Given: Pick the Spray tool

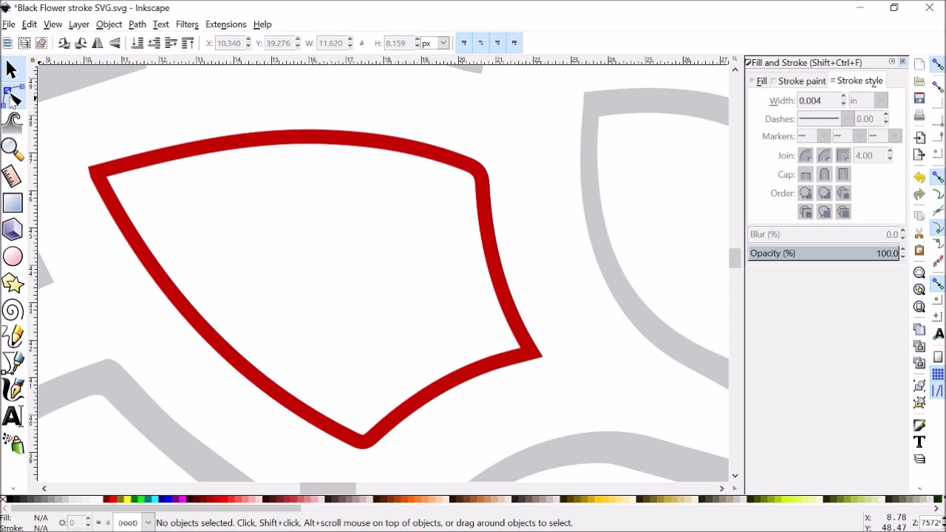Looking at the screenshot, I should click(x=12, y=443).
